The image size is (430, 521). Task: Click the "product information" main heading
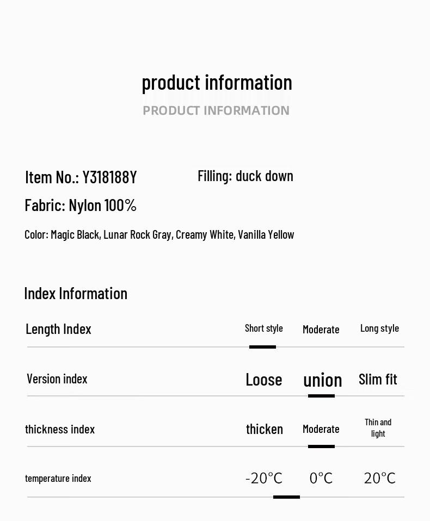[x=217, y=83]
